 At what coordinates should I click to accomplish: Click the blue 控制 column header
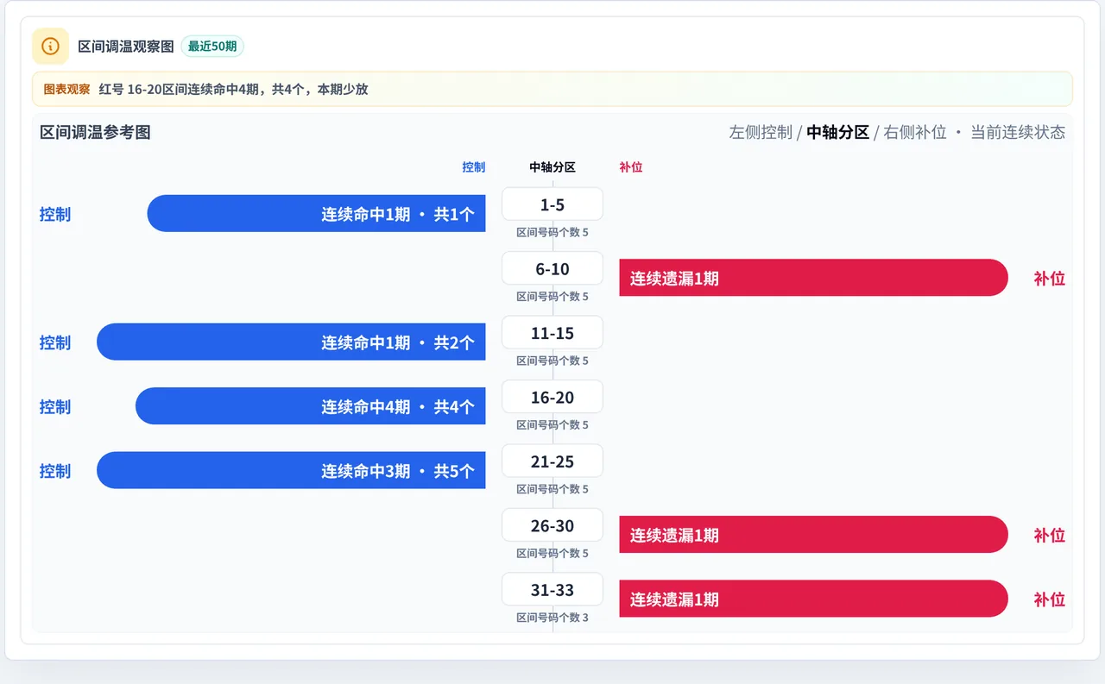click(x=474, y=167)
